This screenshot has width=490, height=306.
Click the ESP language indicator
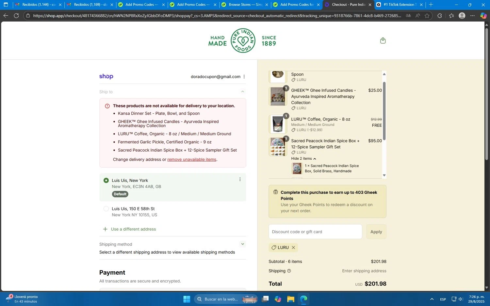(x=443, y=299)
